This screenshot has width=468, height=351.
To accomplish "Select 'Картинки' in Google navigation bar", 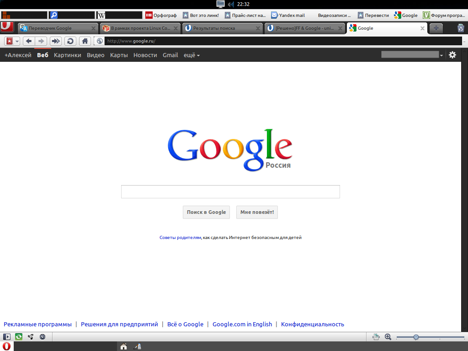I will 67,55.
